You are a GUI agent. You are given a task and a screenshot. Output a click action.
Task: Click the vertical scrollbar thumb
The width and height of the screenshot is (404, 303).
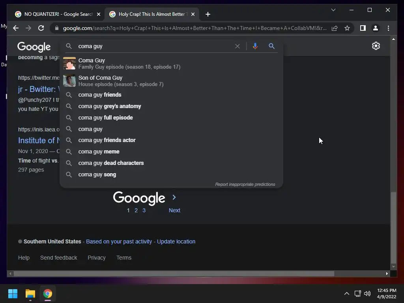click(x=393, y=228)
